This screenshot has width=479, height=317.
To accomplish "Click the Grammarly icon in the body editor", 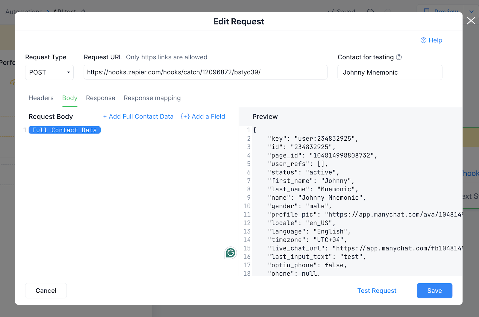I will pos(231,253).
